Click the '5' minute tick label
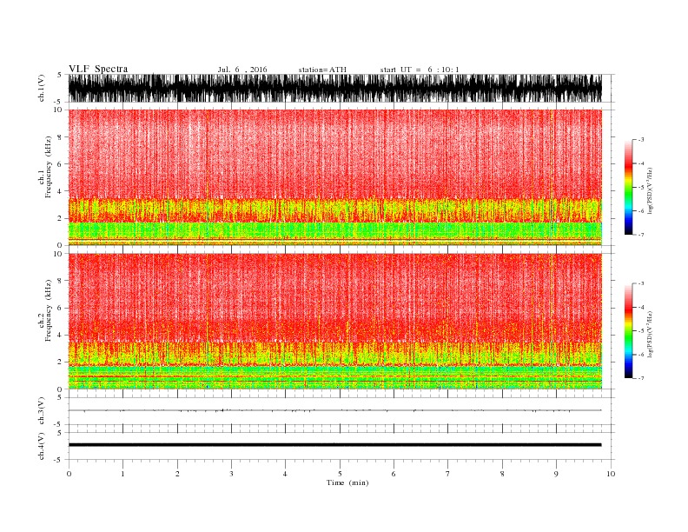Screen dimensions: 688x532 point(340,474)
